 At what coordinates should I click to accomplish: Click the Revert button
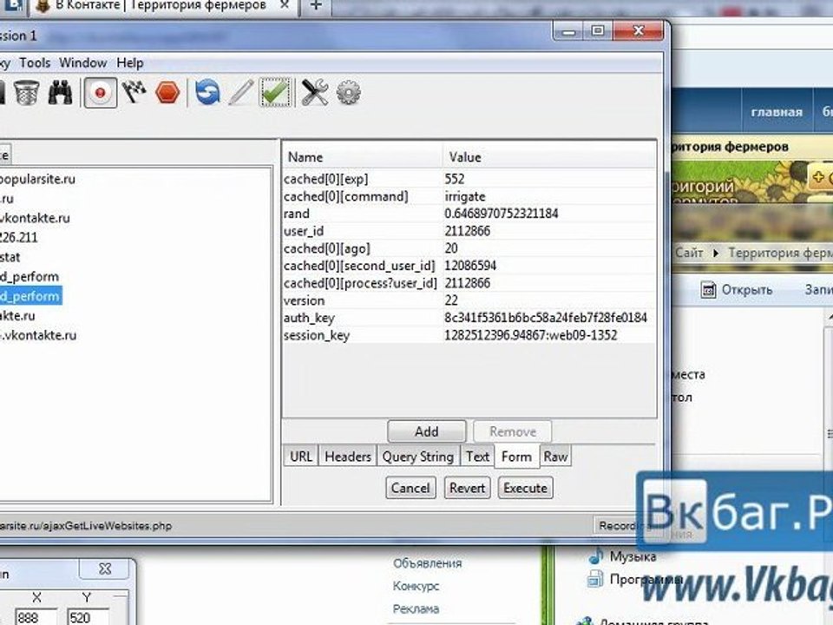pos(467,488)
